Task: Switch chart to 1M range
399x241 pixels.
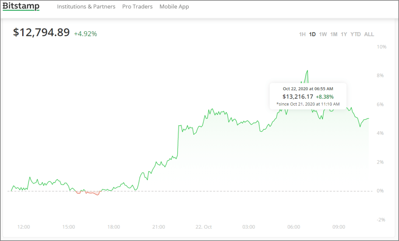Action: 334,34
